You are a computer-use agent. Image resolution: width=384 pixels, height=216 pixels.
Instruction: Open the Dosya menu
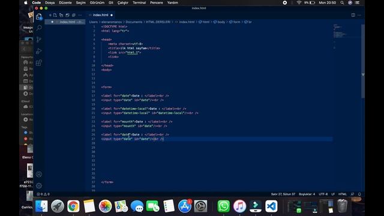pos(50,2)
